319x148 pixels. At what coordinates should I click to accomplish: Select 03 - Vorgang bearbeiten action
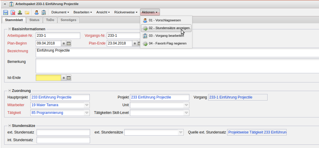[166, 36]
